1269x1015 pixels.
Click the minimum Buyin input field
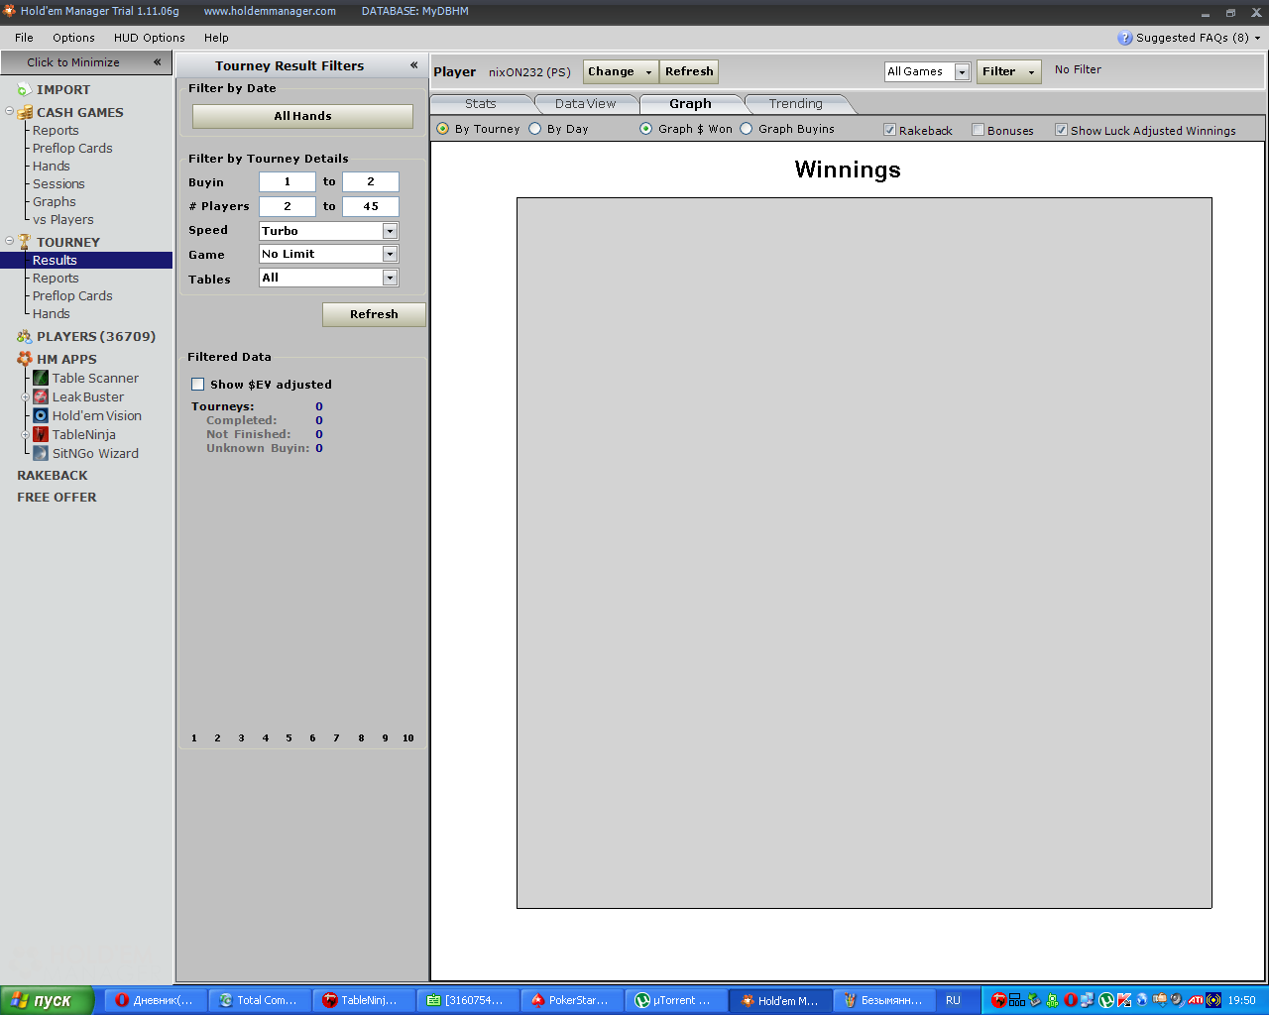click(x=288, y=182)
